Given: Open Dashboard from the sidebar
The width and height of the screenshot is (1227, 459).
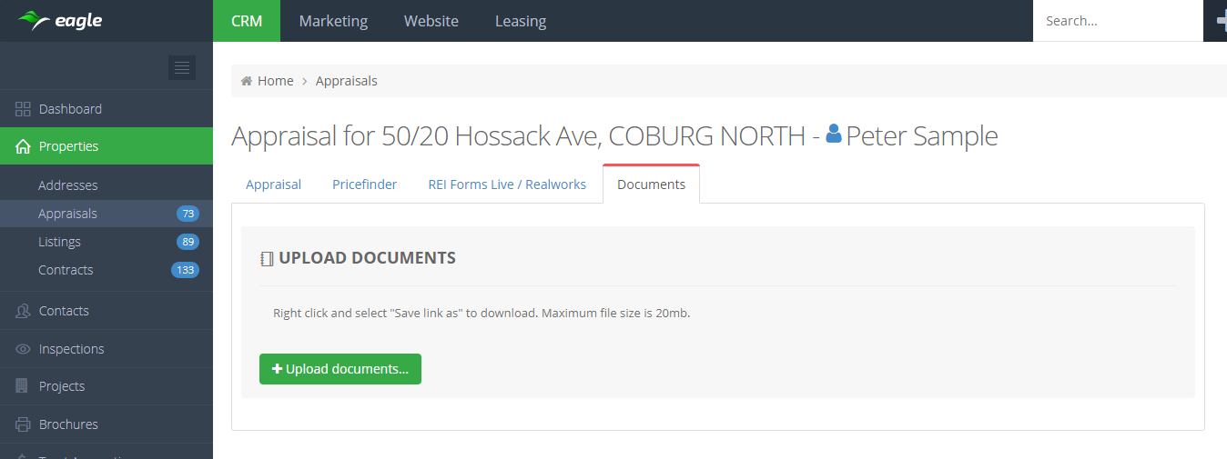Looking at the screenshot, I should tap(70, 109).
